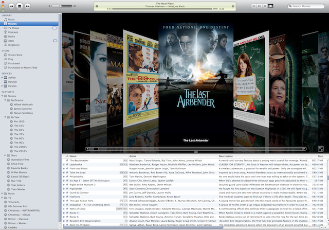Sort the list by Name column
The width and height of the screenshot is (329, 230).
pyautogui.click(x=98, y=156)
